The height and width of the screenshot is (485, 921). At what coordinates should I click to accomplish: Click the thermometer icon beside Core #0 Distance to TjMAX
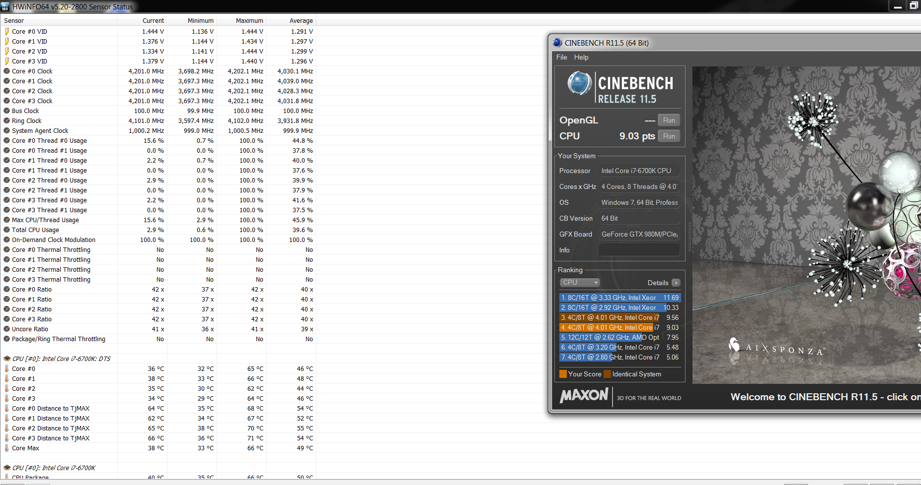coord(7,408)
